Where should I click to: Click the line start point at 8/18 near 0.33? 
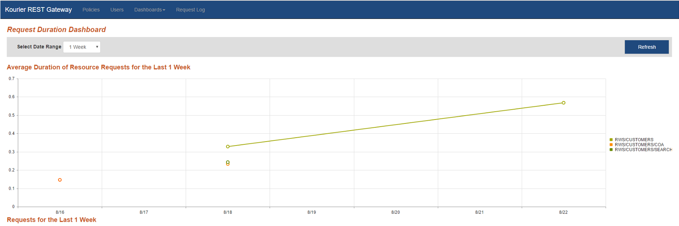click(228, 147)
